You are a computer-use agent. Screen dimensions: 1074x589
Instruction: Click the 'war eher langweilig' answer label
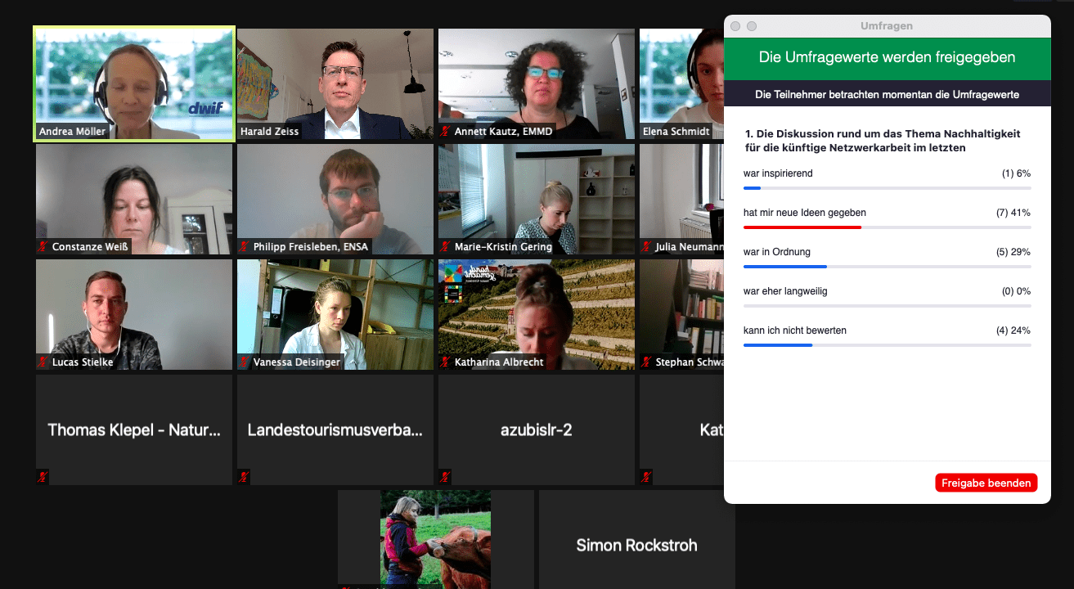[x=785, y=291]
